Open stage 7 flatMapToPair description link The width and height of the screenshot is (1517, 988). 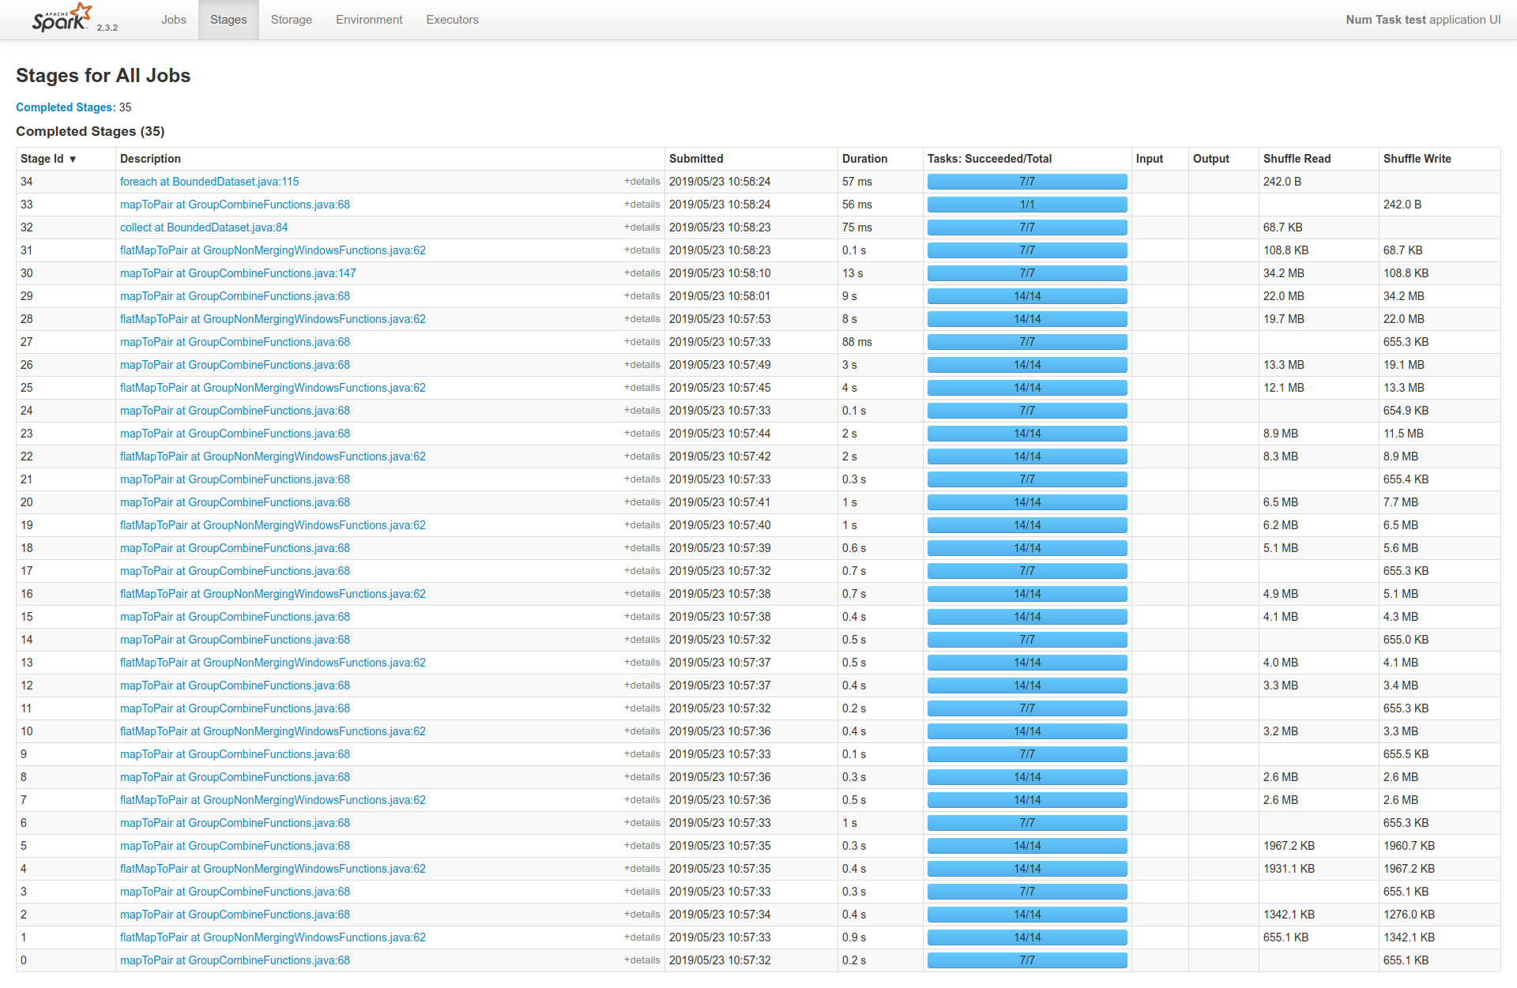[273, 800]
